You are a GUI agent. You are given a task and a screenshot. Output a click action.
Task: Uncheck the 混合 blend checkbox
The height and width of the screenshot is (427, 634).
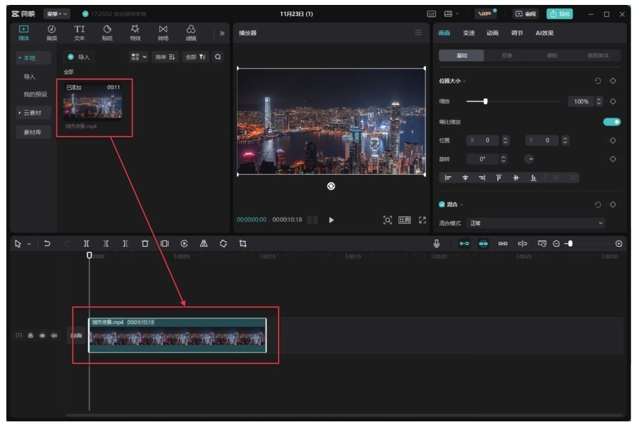(442, 204)
